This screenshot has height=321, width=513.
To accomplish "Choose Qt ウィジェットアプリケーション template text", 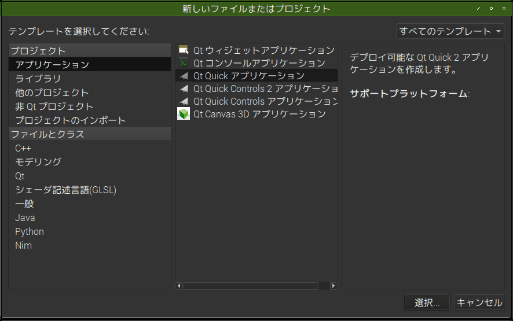I will click(263, 50).
